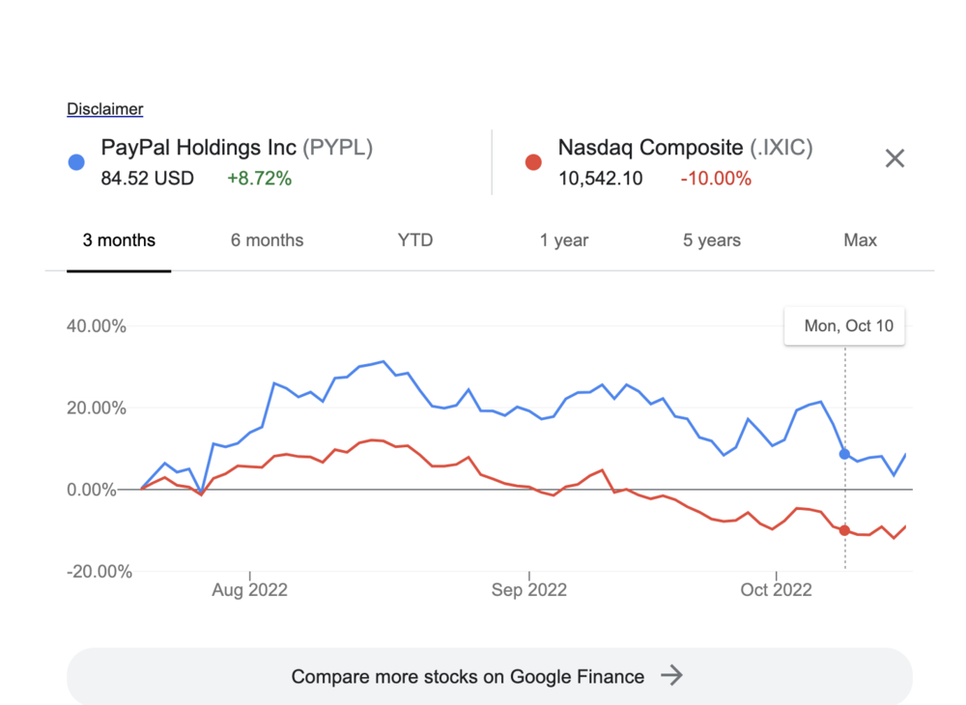The image size is (966, 705).
Task: Select the 5 years range tab
Action: coord(712,240)
